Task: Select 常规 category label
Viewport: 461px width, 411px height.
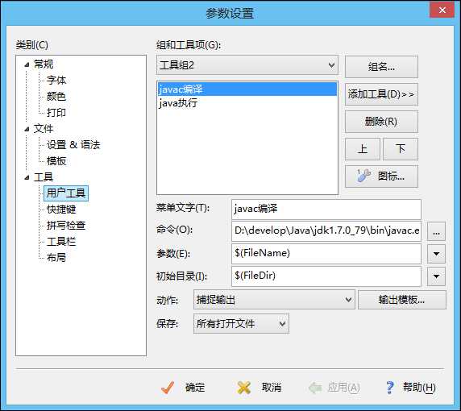Action: [44, 64]
